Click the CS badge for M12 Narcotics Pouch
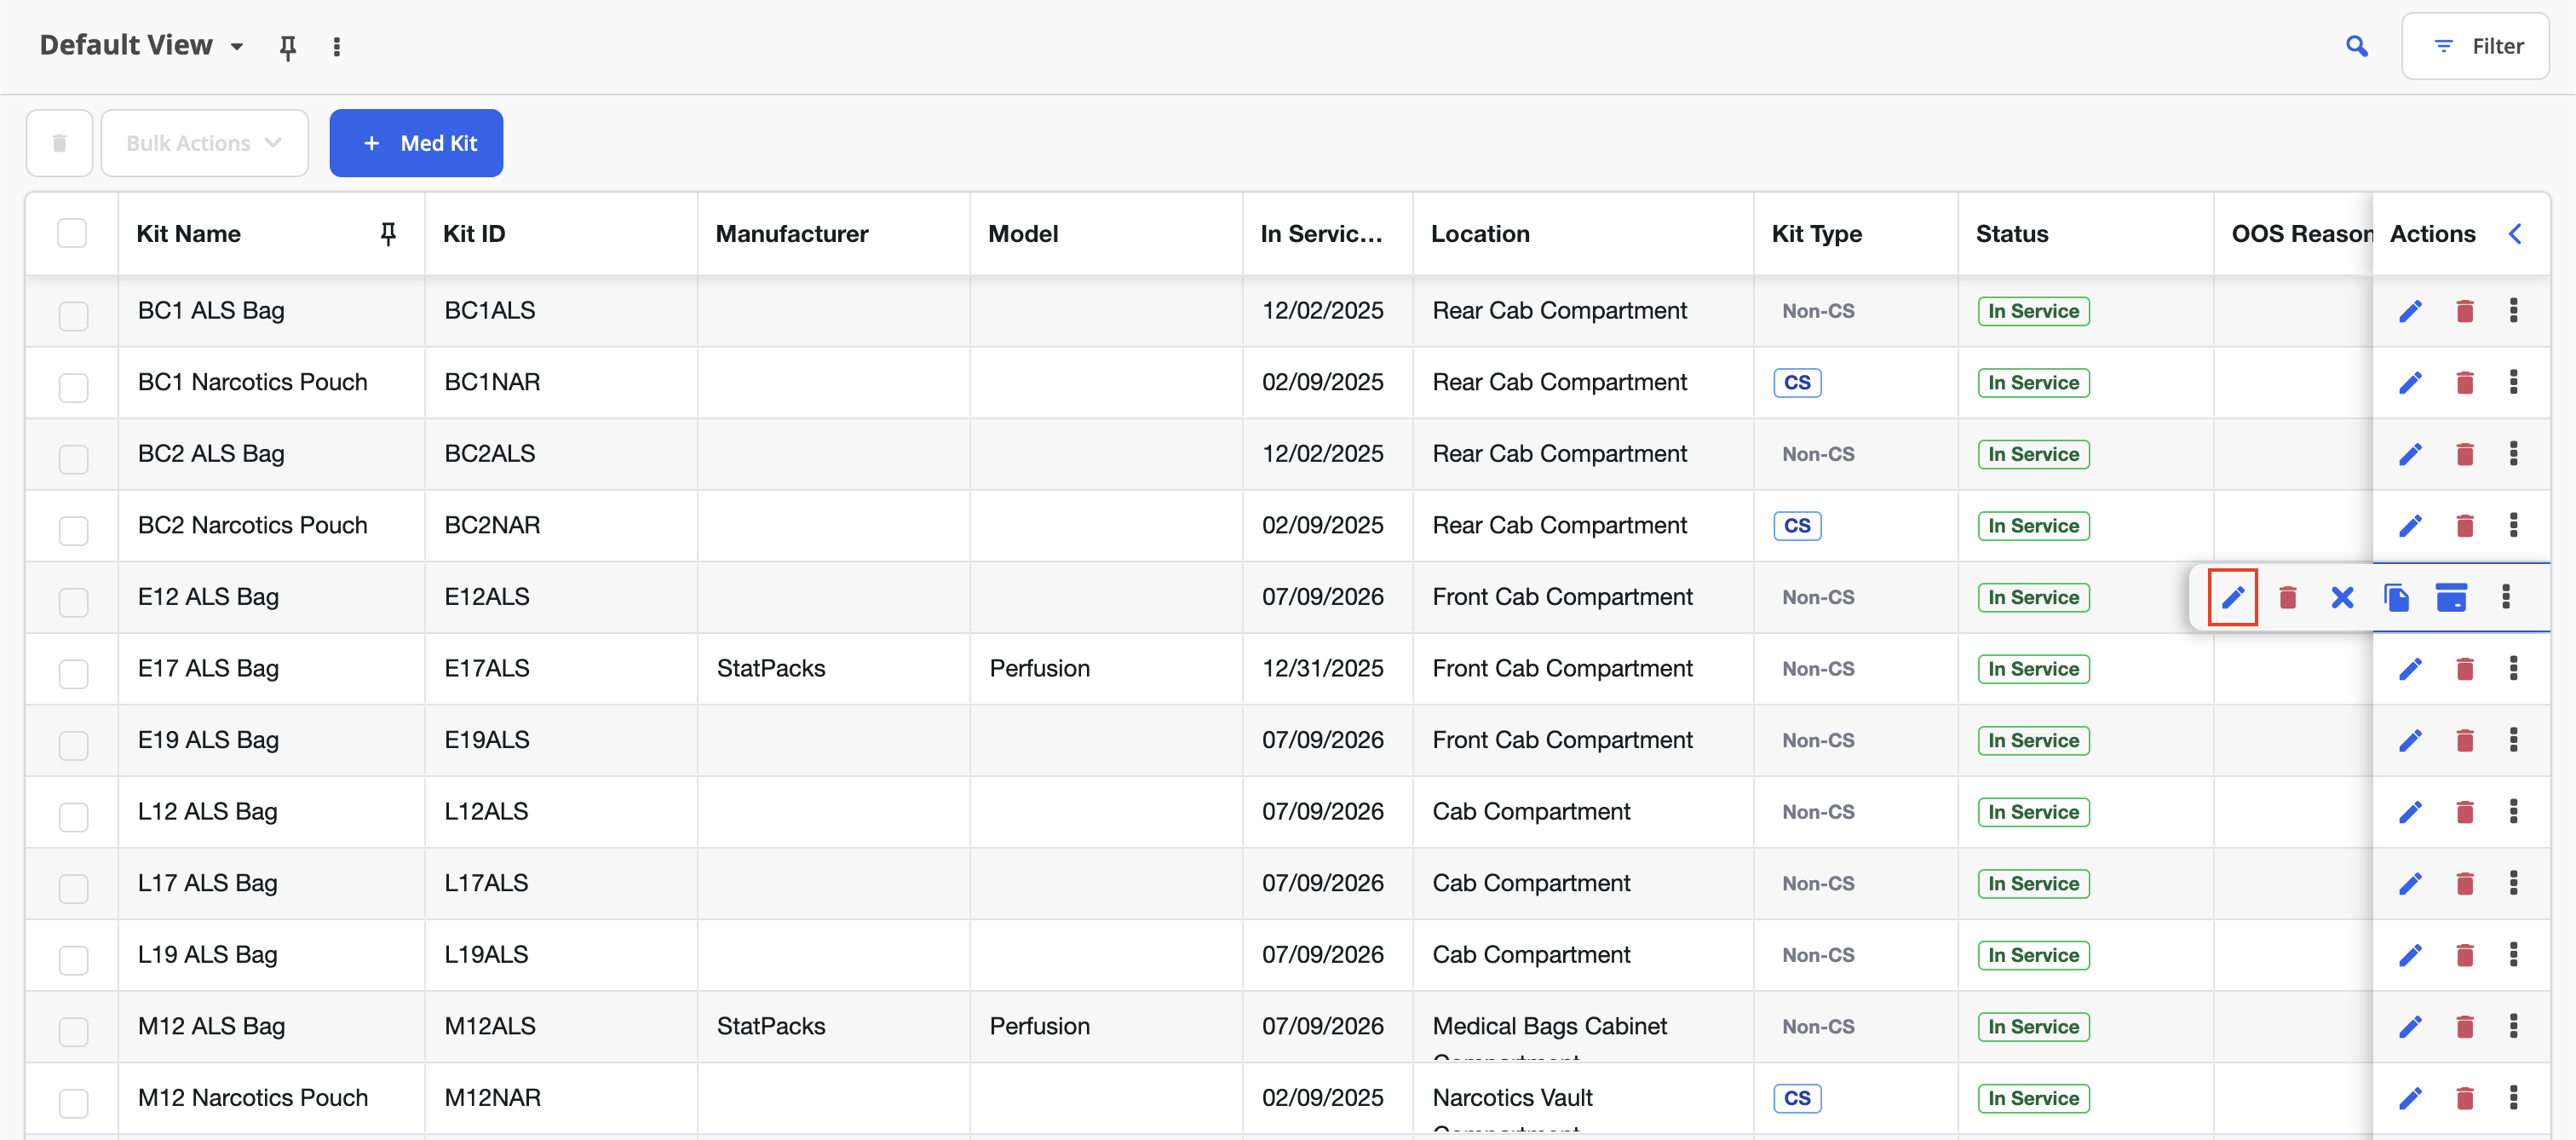 click(x=1797, y=1098)
